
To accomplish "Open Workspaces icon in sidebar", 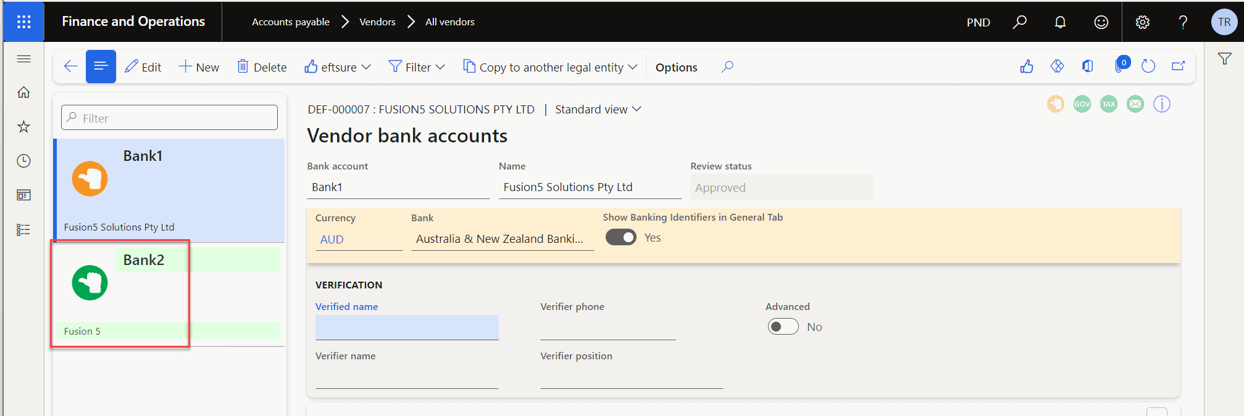I will 23,195.
